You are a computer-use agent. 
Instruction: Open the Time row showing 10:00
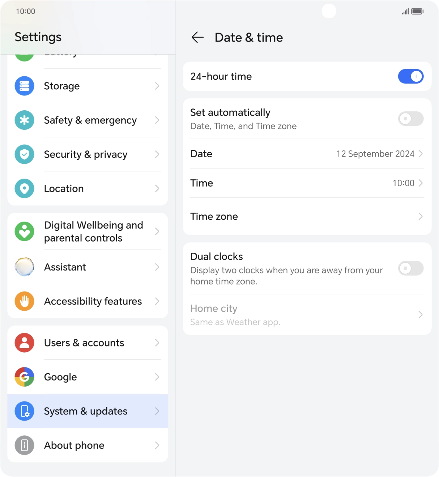coord(307,183)
